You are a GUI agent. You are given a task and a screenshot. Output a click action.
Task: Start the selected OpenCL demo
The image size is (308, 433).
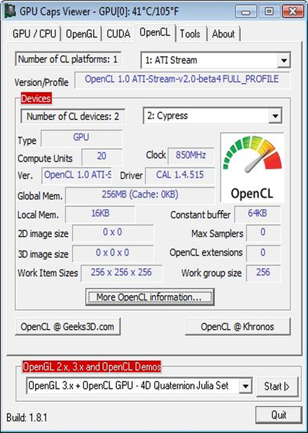pos(277,386)
